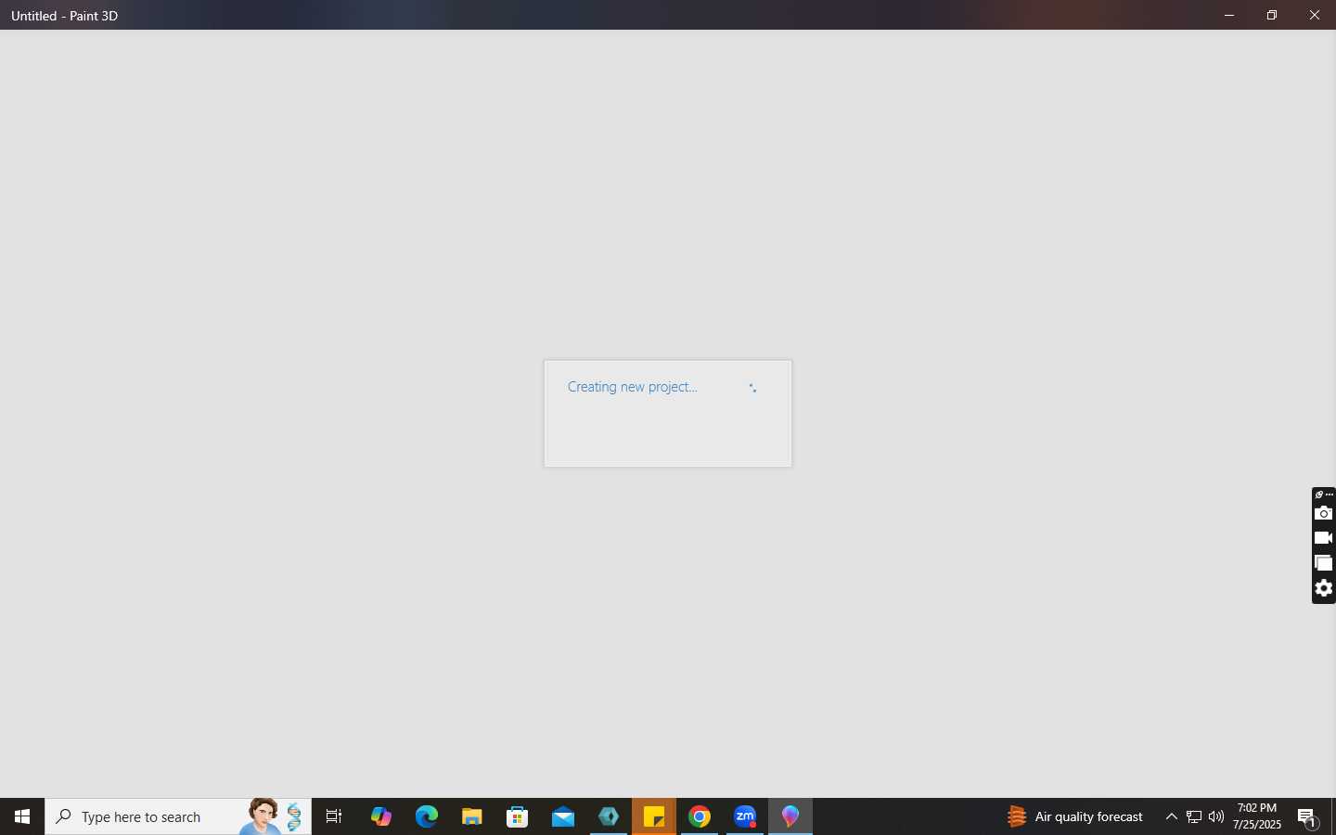The width and height of the screenshot is (1336, 835).
Task: Open the Windows Start menu
Action: [22, 816]
